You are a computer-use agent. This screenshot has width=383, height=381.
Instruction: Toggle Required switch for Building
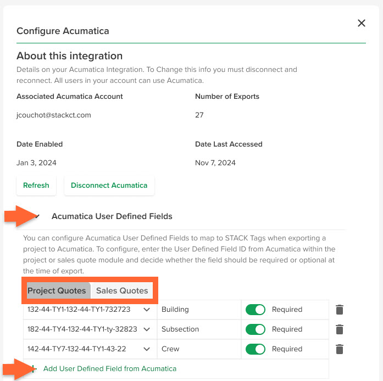pos(256,310)
